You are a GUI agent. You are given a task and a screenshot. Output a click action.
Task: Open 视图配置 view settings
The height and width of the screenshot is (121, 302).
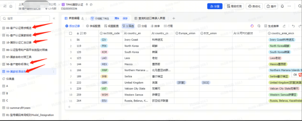tap(111, 26)
